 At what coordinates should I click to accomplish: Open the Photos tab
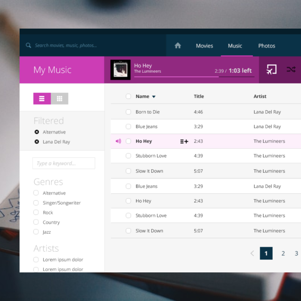coord(267,46)
